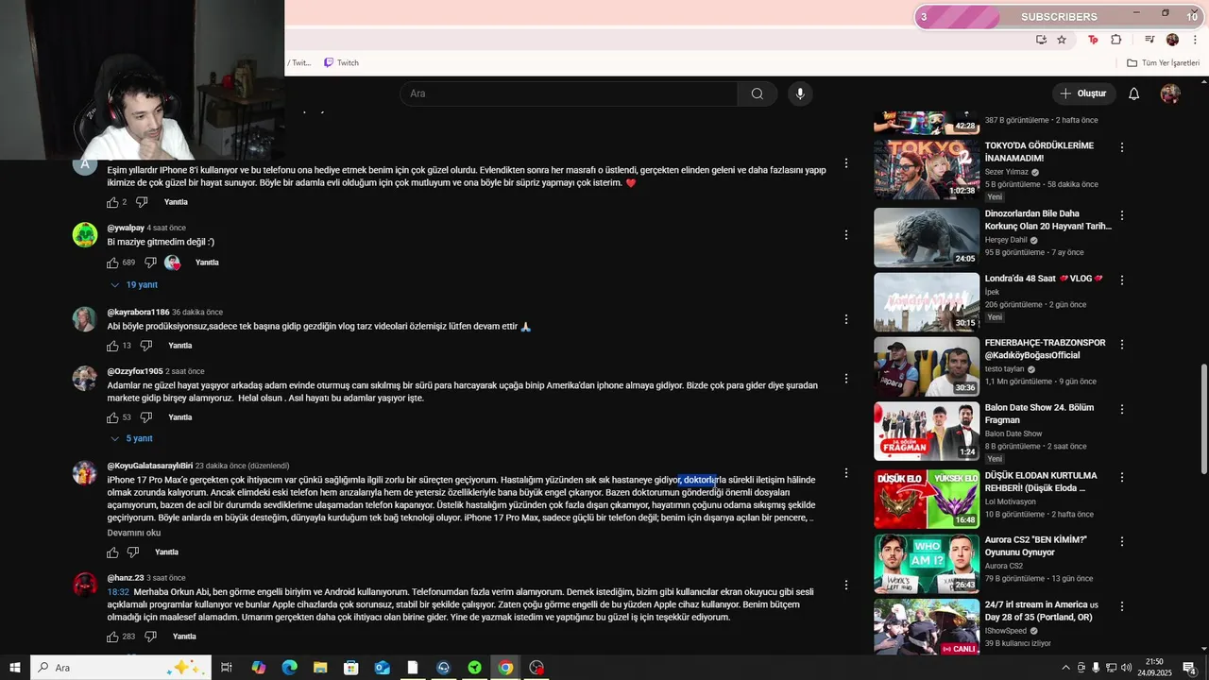Click the Windows taskbar Ara search box
Image resolution: width=1209 pixels, height=680 pixels.
tap(121, 668)
